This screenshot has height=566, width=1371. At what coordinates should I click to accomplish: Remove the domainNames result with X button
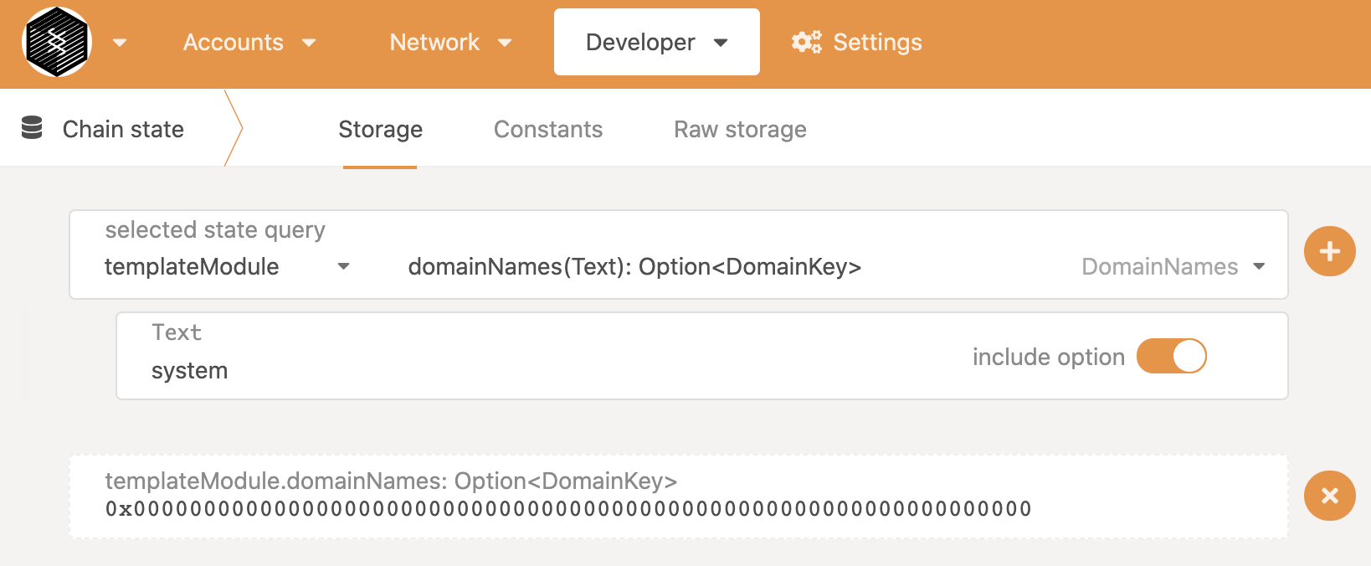pos(1329,496)
